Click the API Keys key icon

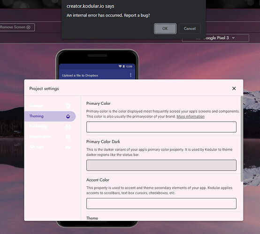[68, 147]
